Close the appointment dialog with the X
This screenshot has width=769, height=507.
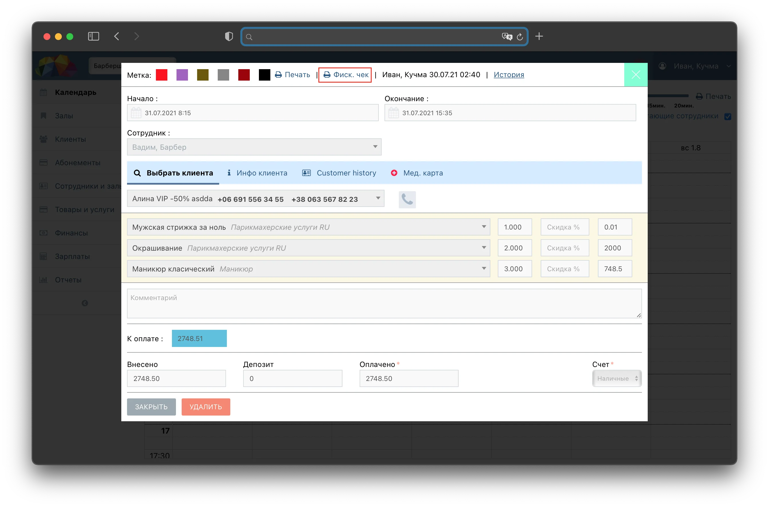(x=636, y=75)
